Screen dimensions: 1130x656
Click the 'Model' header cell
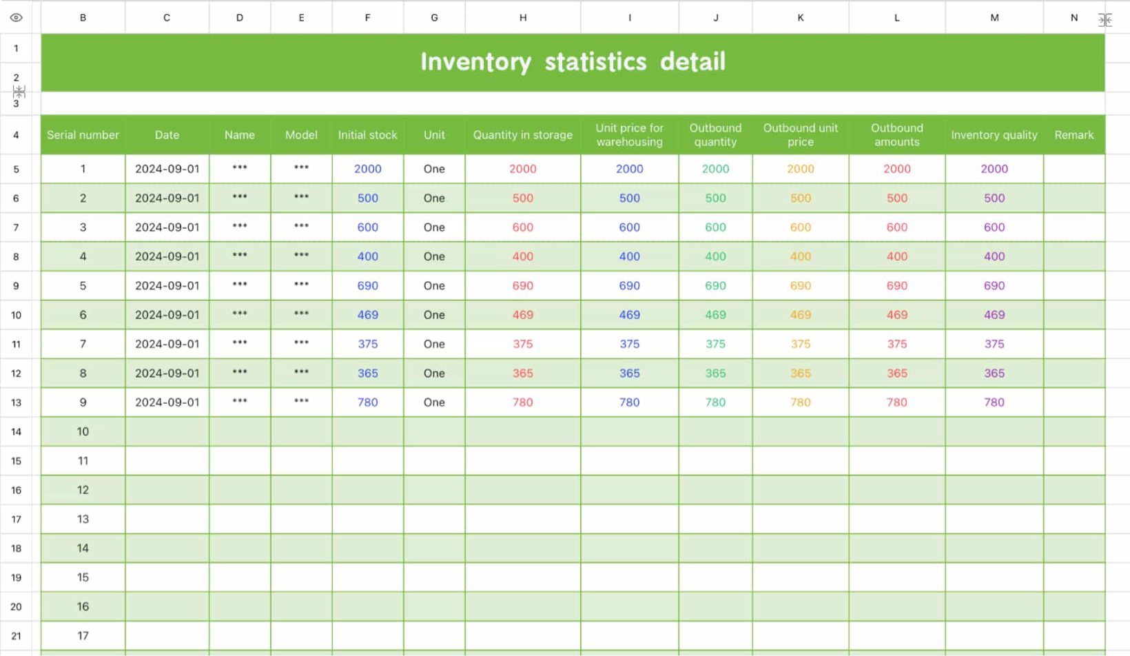[x=301, y=135]
